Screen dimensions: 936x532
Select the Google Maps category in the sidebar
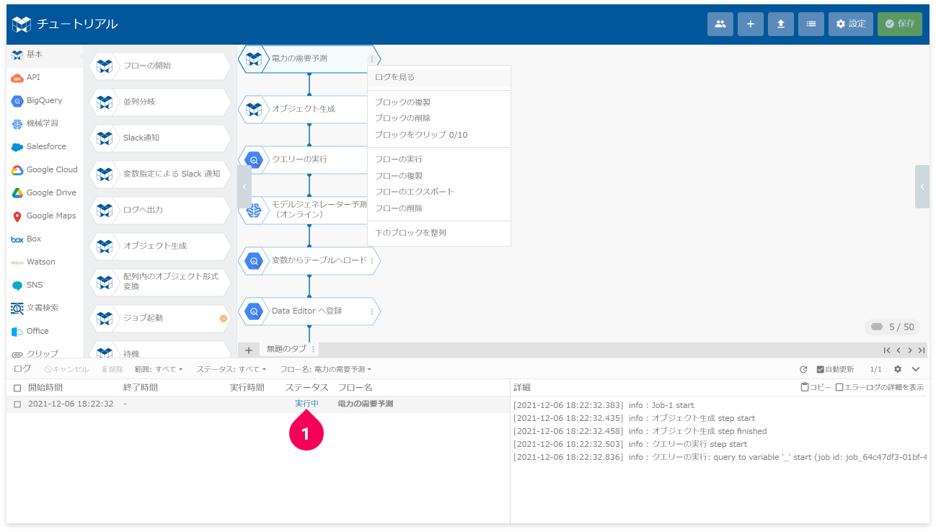(45, 216)
